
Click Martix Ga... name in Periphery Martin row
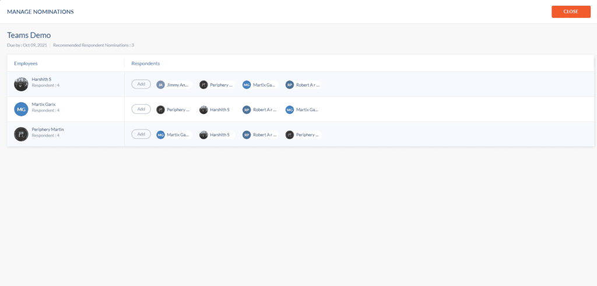tap(178, 135)
